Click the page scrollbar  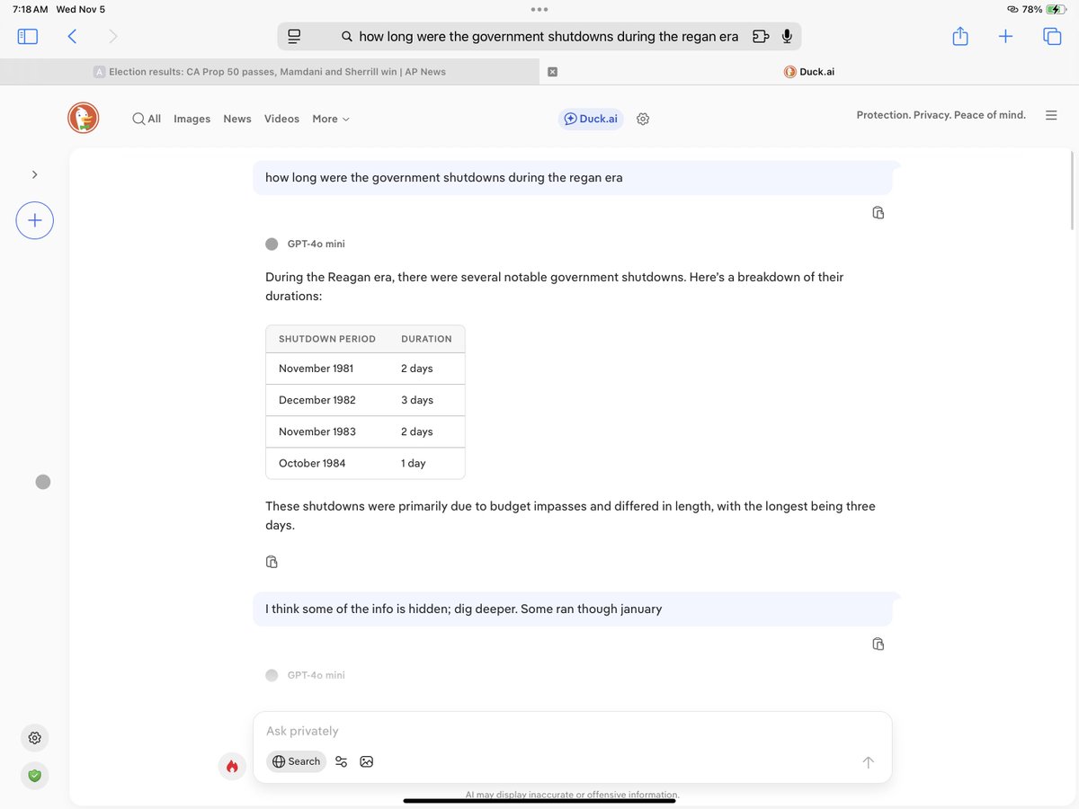point(1072,189)
